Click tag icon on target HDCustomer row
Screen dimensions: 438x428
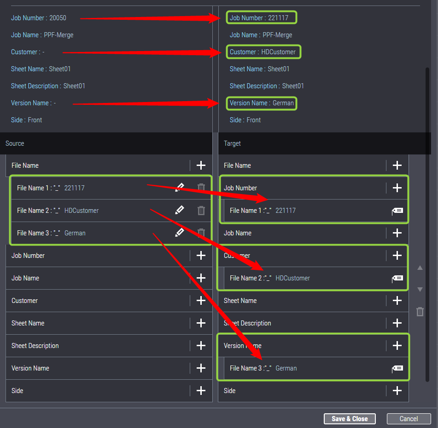pyautogui.click(x=397, y=278)
